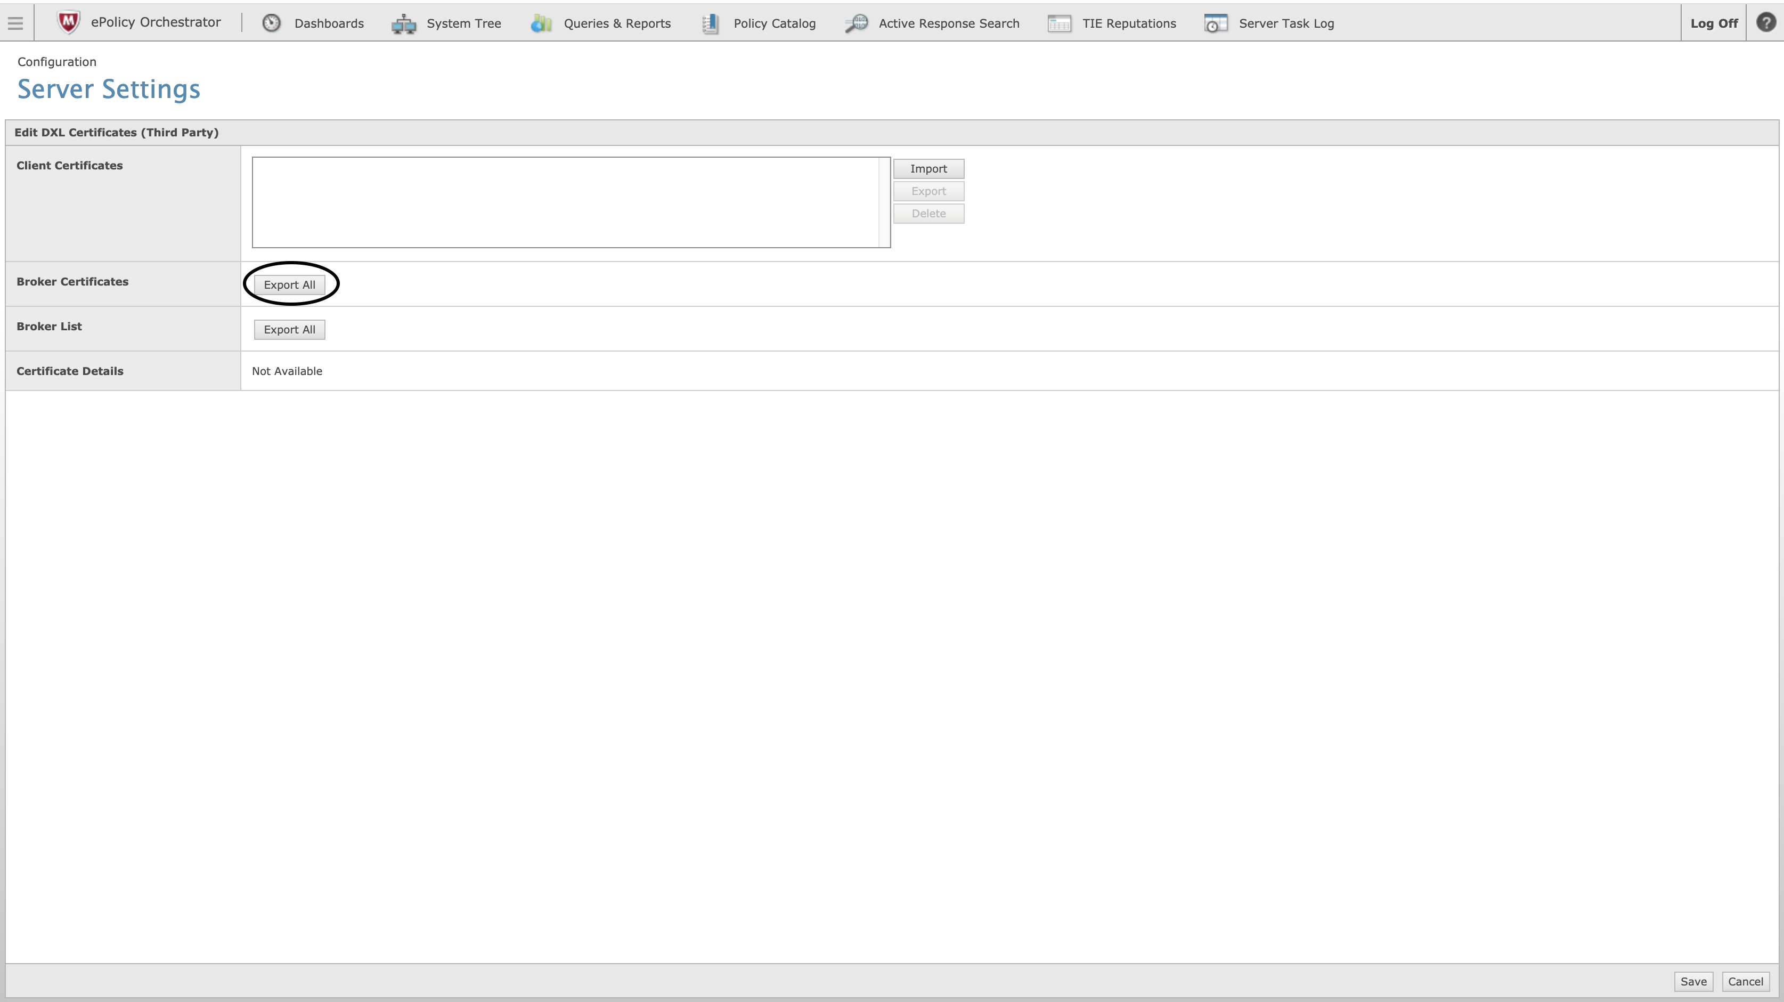Open TIE Reputations from navigation bar
This screenshot has width=1784, height=1002.
[x=1129, y=23]
